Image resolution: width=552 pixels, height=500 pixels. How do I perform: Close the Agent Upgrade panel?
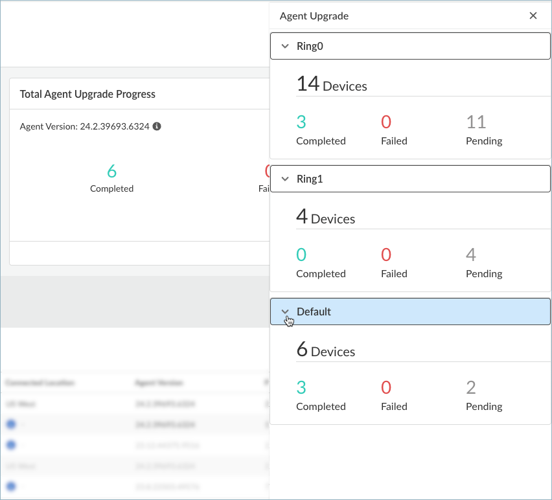tap(533, 16)
